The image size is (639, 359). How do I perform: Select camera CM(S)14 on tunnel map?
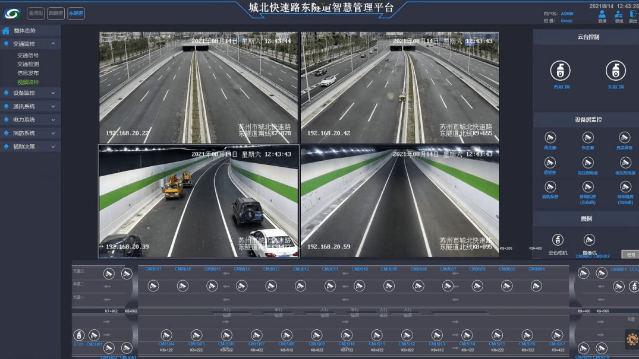coord(467,336)
